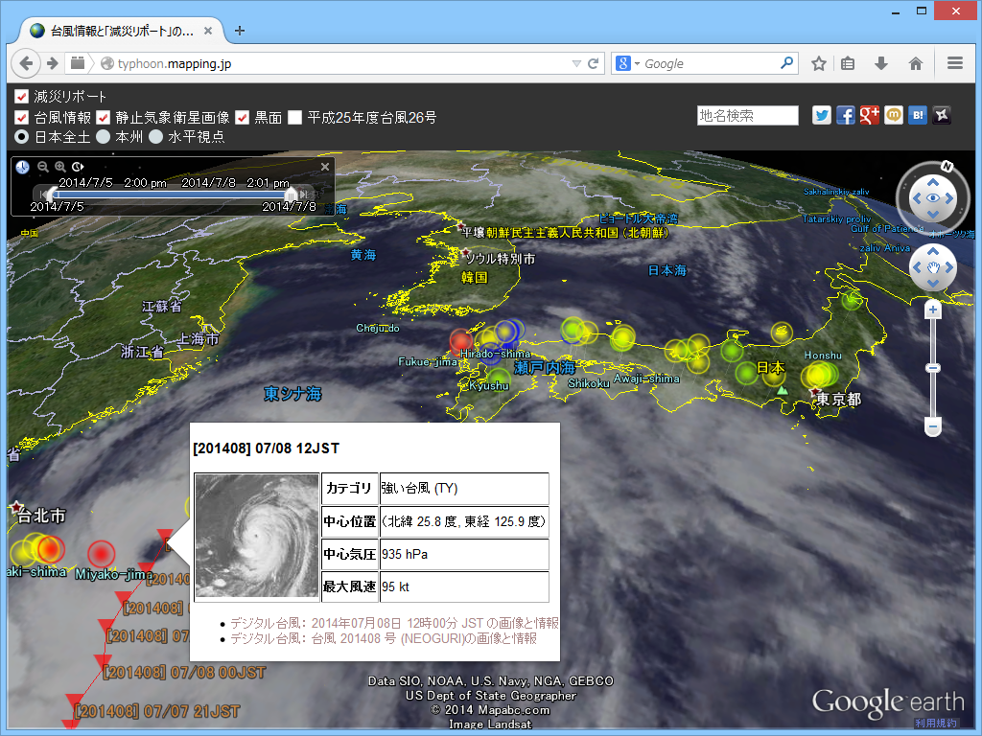The height and width of the screenshot is (736, 982).
Task: Share the page on Twitter
Action: pos(822,115)
